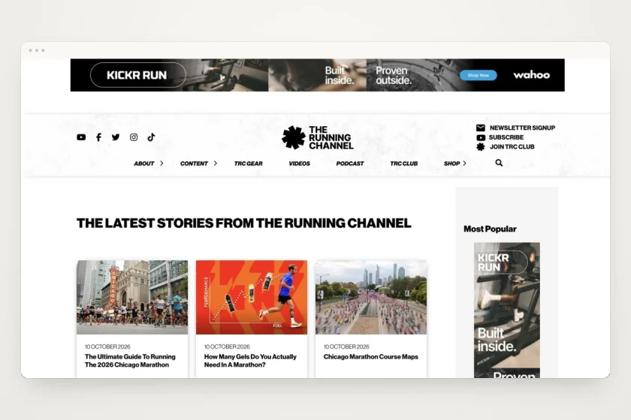Open the Content nav item

pos(194,163)
